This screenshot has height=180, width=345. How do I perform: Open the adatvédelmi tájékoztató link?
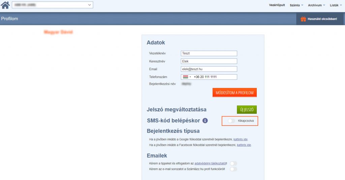click(210, 163)
